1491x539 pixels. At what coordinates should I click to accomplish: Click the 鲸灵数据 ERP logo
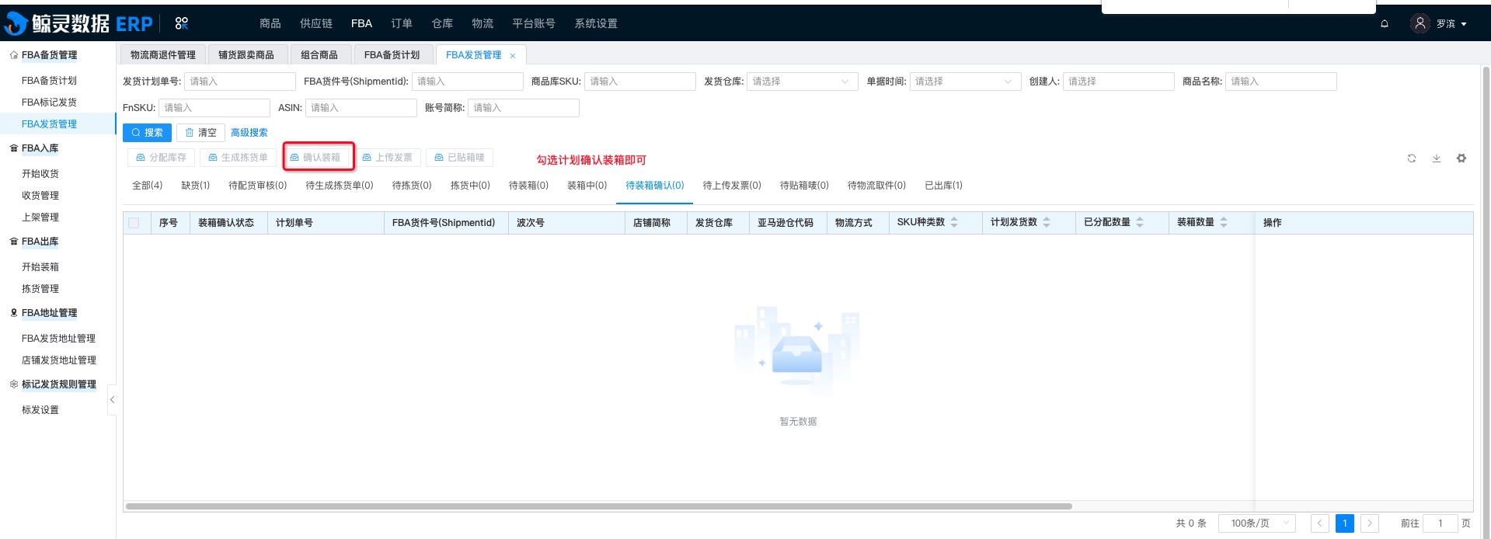point(78,23)
